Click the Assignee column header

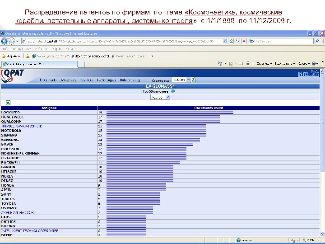click(x=49, y=108)
